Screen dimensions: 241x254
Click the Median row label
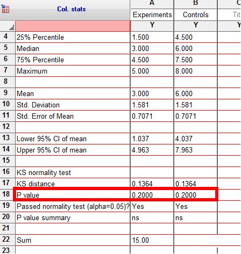pos(28,48)
